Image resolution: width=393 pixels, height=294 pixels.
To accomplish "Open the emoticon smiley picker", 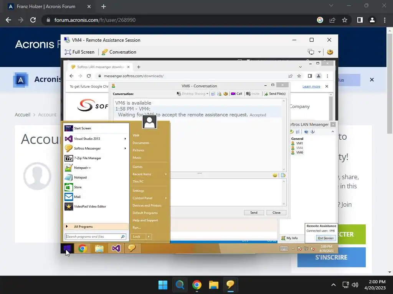I will point(275,175).
